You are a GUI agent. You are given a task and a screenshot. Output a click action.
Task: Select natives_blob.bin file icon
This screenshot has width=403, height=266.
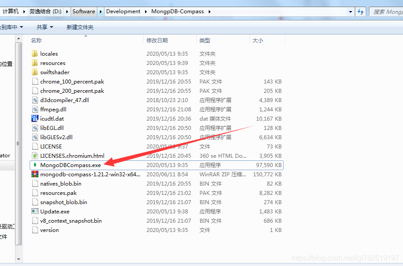tap(35, 183)
